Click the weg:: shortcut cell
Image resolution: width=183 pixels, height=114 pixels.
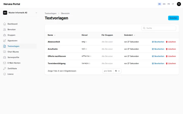point(84,42)
